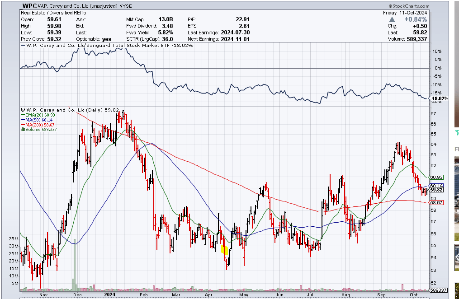Click the WPC ticker symbol

(x=28, y=5)
